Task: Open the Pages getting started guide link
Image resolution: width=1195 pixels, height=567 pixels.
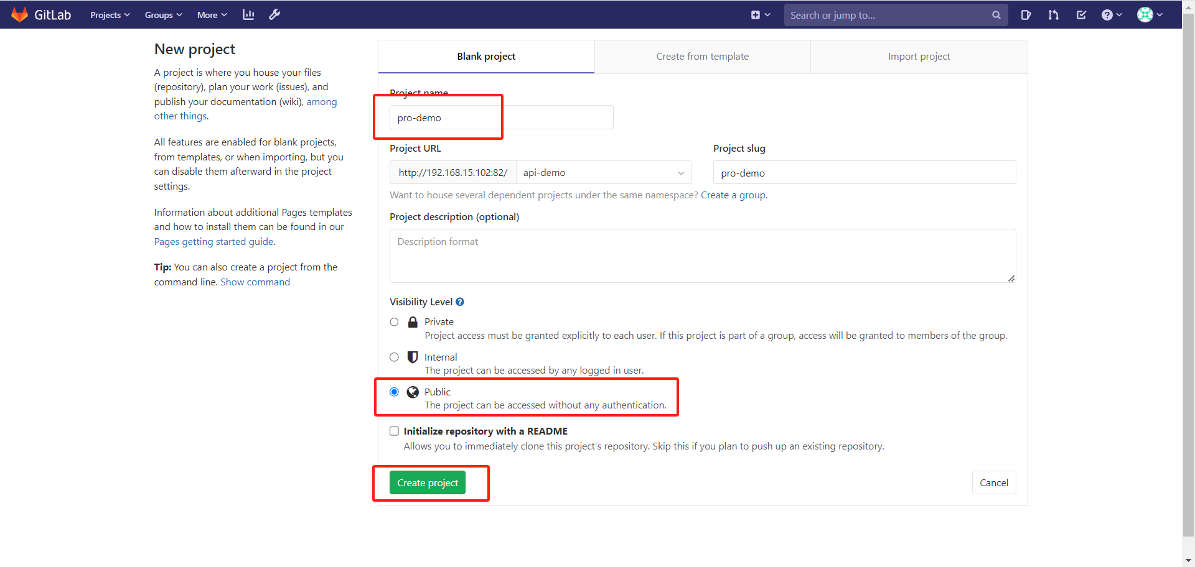Action: tap(213, 241)
